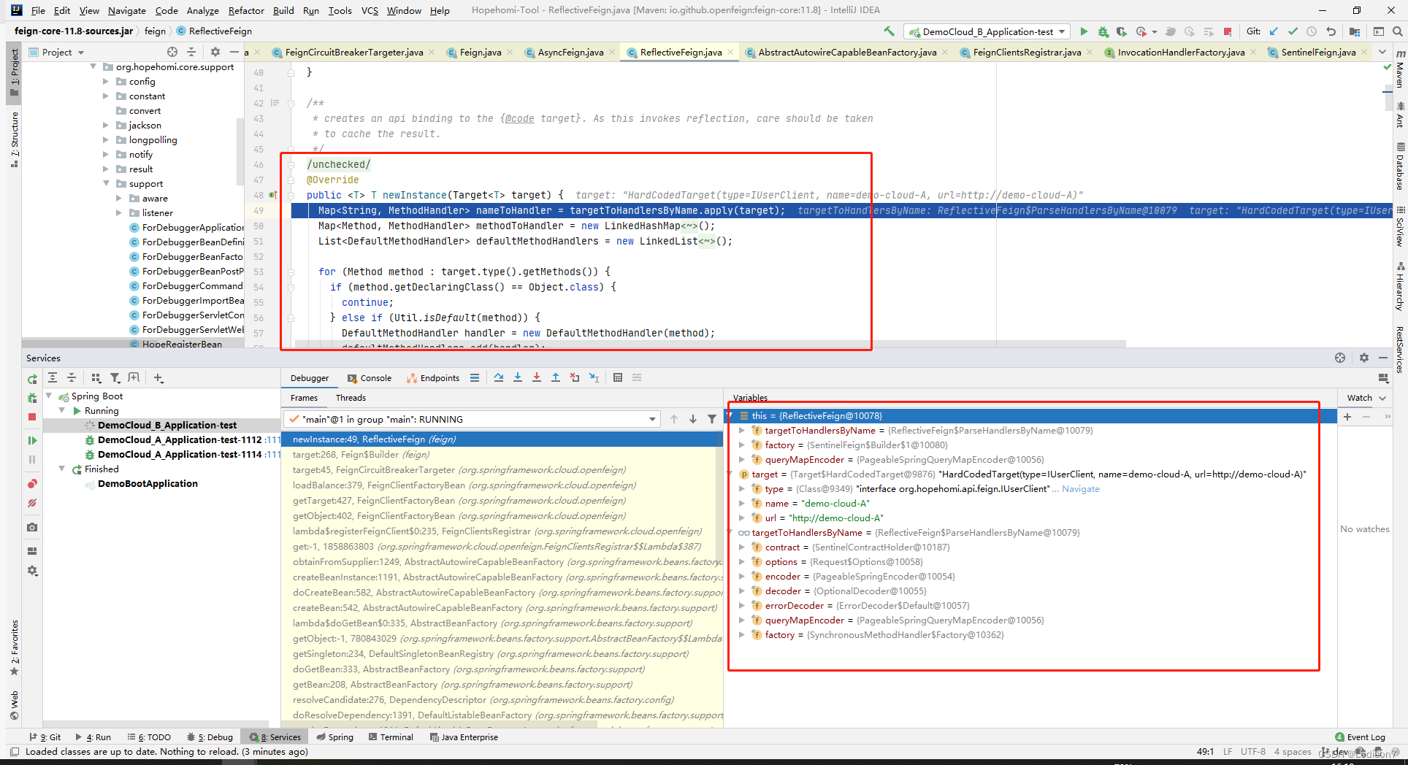Image resolution: width=1408 pixels, height=765 pixels.
Task: Switch to Threads tab
Action: pos(351,398)
